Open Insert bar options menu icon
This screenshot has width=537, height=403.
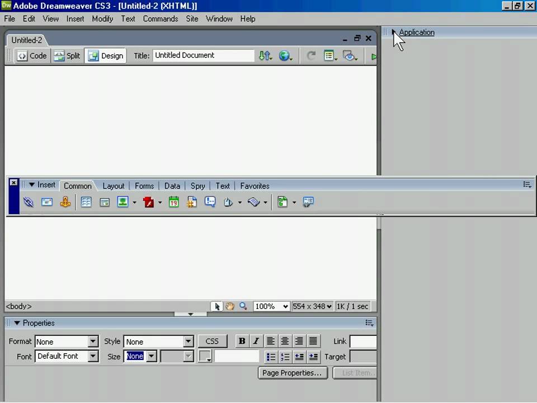(x=527, y=185)
